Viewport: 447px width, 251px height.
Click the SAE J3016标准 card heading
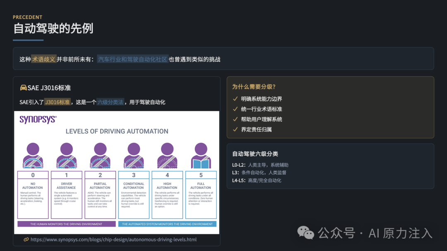point(49,88)
